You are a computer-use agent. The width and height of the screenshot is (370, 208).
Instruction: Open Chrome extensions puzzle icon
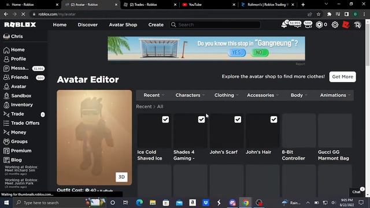(x=329, y=14)
